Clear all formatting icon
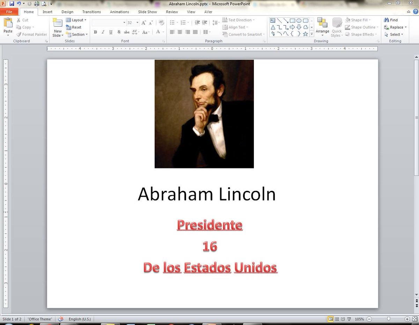The image size is (419, 325). [x=161, y=22]
